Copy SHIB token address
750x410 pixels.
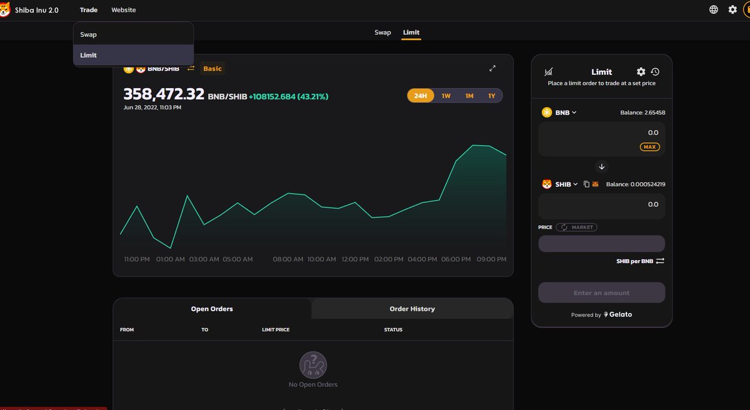click(x=586, y=184)
